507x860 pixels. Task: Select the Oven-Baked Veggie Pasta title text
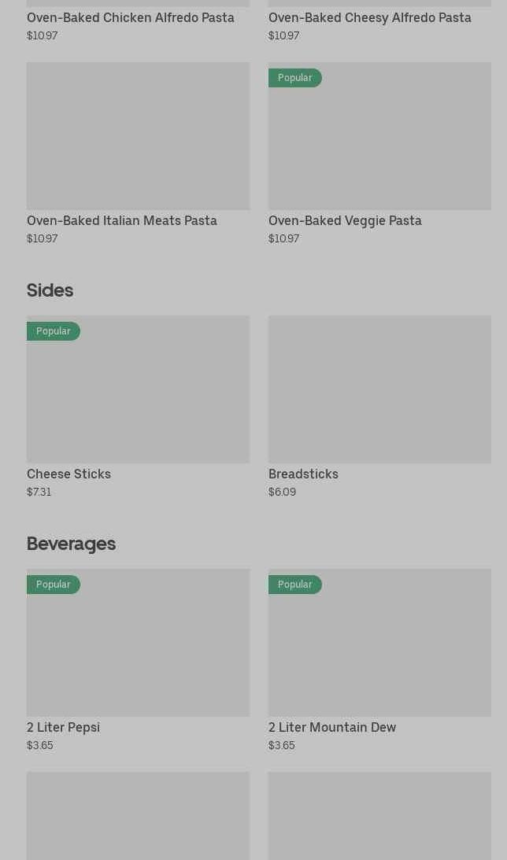(x=345, y=220)
